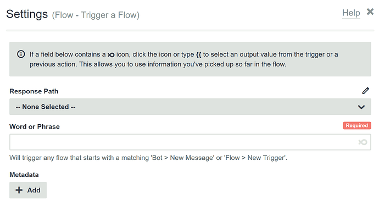Click the Metadata section label
This screenshot has height=211, width=379.
[24, 175]
